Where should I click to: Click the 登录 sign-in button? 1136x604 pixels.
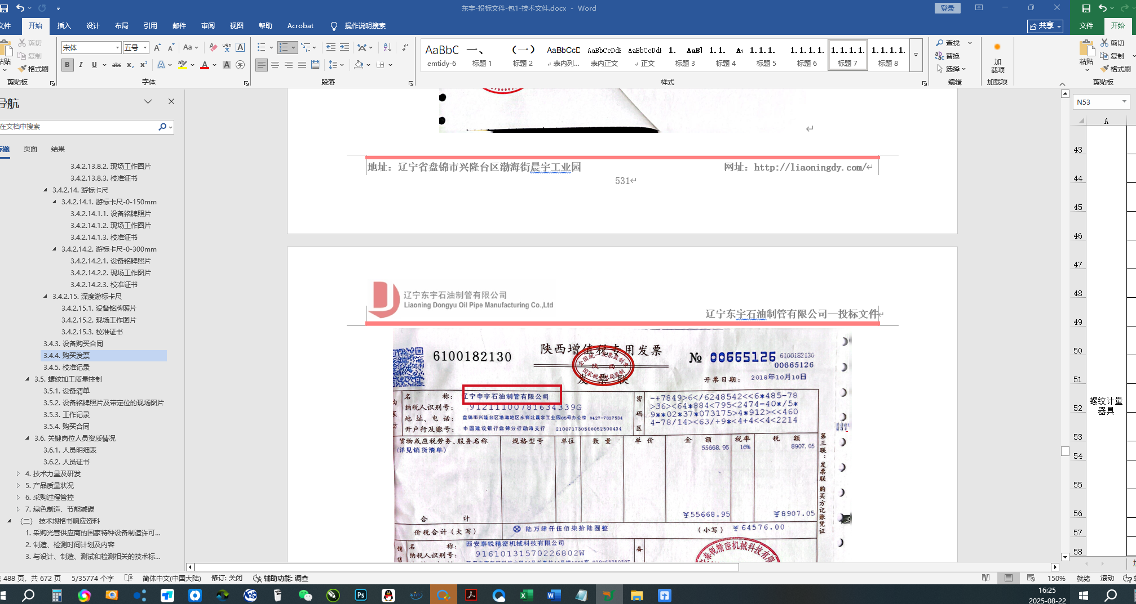948,8
